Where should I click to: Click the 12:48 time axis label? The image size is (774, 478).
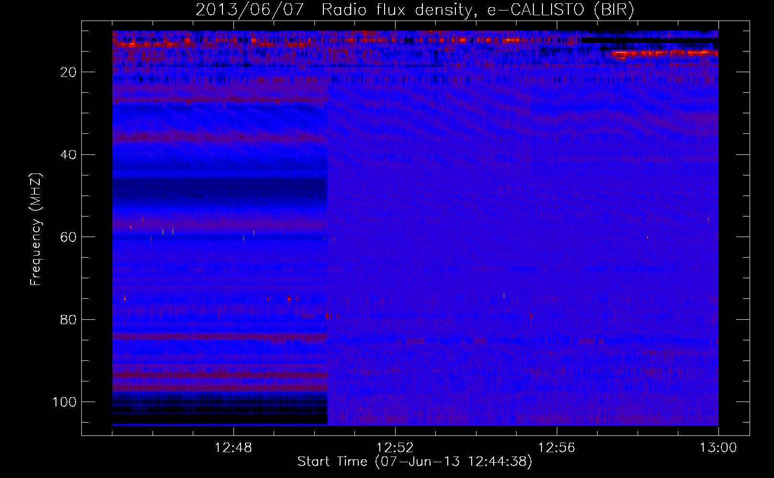pyautogui.click(x=233, y=448)
